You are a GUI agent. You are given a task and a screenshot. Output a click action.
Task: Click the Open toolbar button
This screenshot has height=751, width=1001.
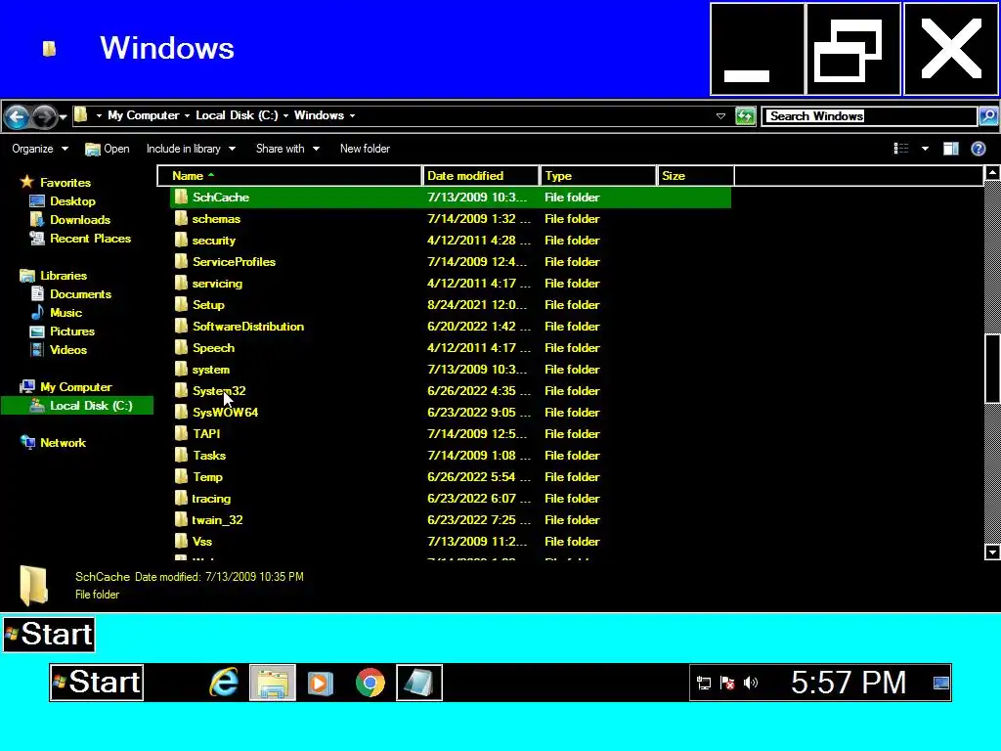(108, 149)
